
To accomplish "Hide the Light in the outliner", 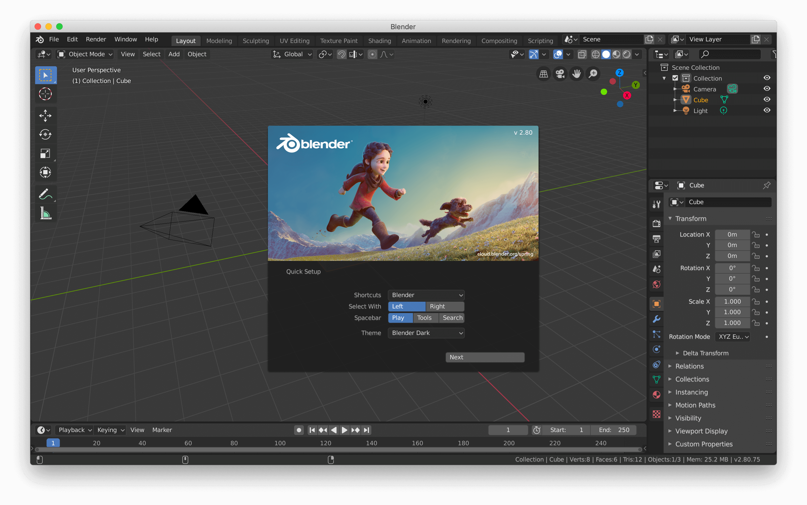I will [x=767, y=110].
